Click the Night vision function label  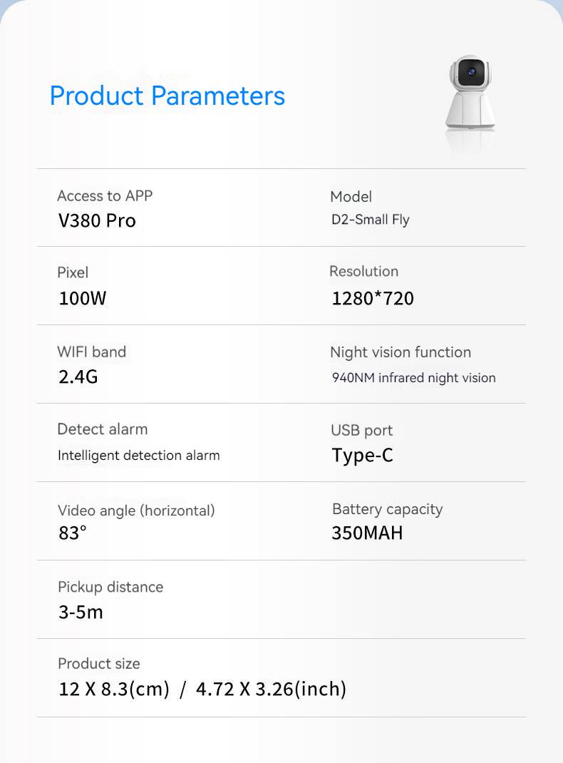click(401, 352)
